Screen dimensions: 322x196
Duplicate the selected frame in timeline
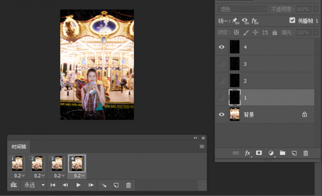coord(116,185)
